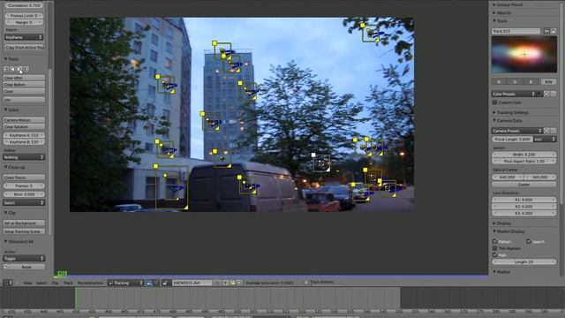Click the Setup Tracking Scene button
The width and height of the screenshot is (565, 318).
coord(24,231)
